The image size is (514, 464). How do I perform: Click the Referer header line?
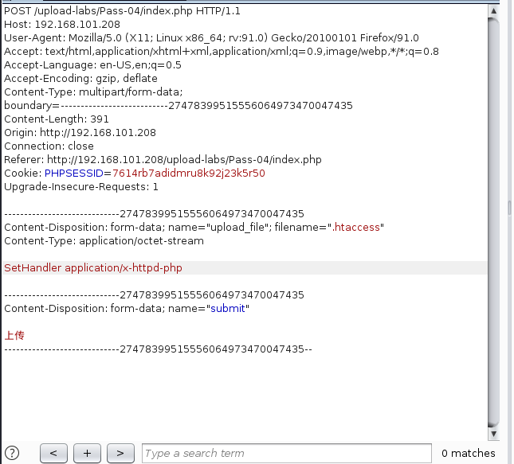pyautogui.click(x=163, y=160)
